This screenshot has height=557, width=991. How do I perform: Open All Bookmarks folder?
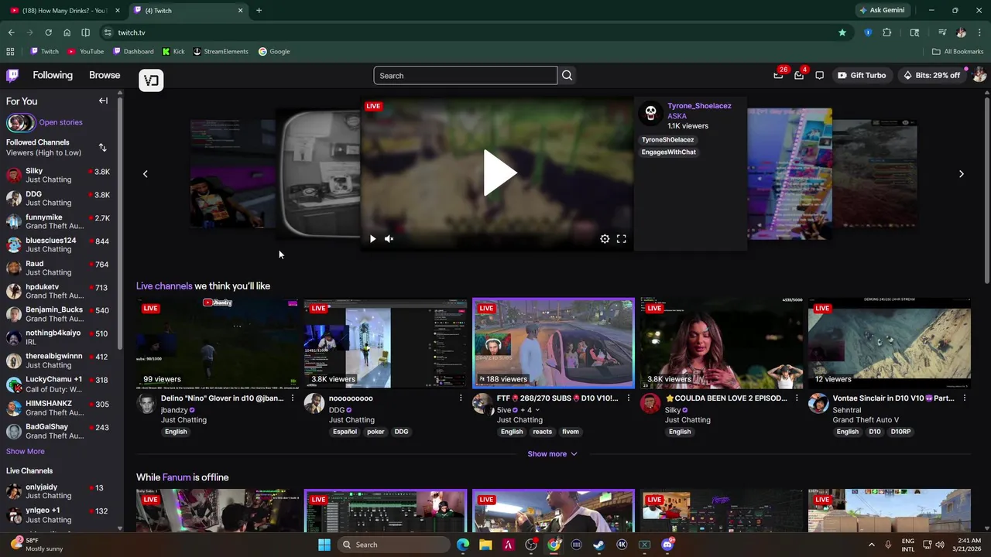tap(958, 51)
